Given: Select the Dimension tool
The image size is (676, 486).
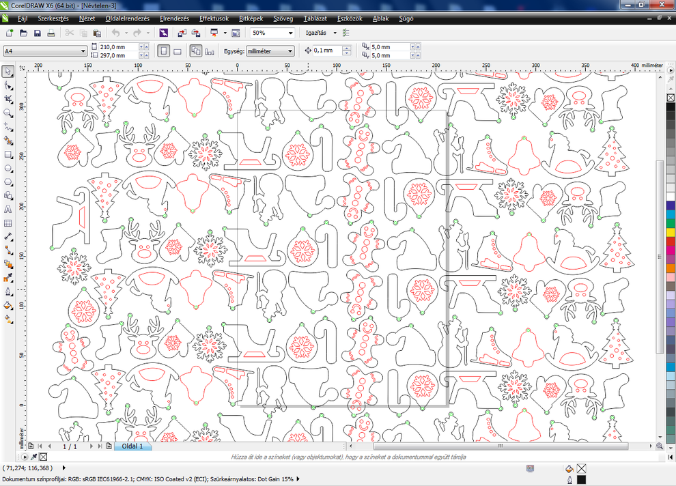Looking at the screenshot, I should click(8, 237).
